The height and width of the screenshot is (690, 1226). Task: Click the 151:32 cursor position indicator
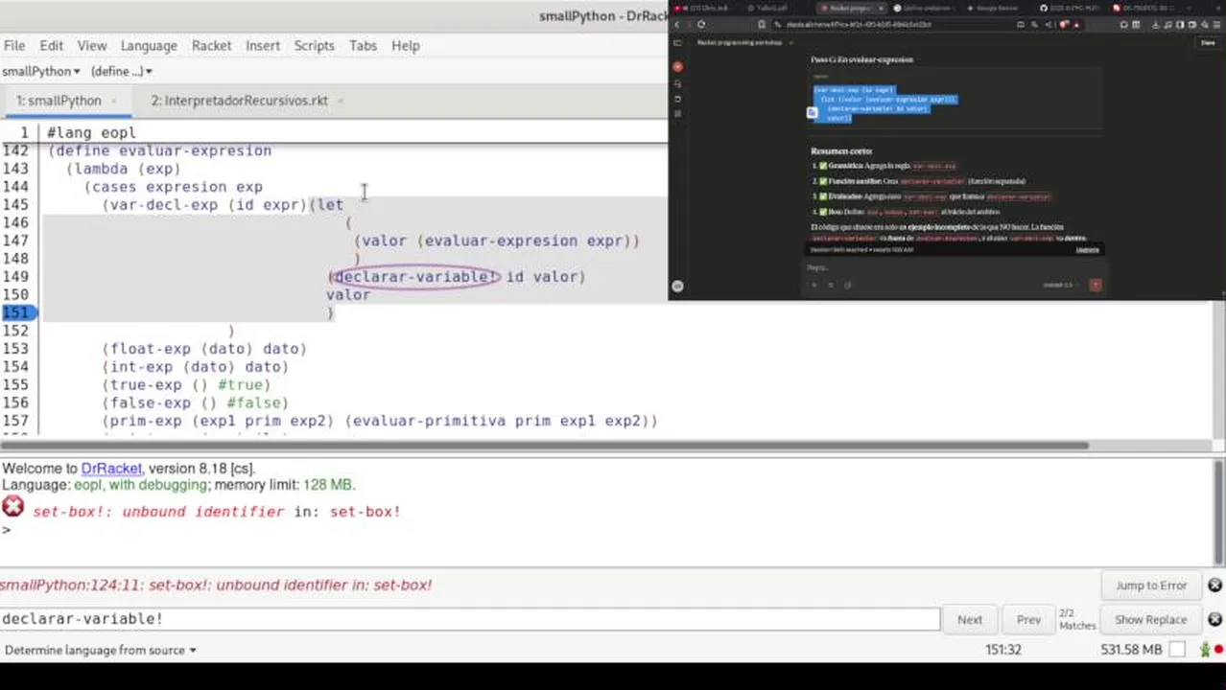[1002, 650]
